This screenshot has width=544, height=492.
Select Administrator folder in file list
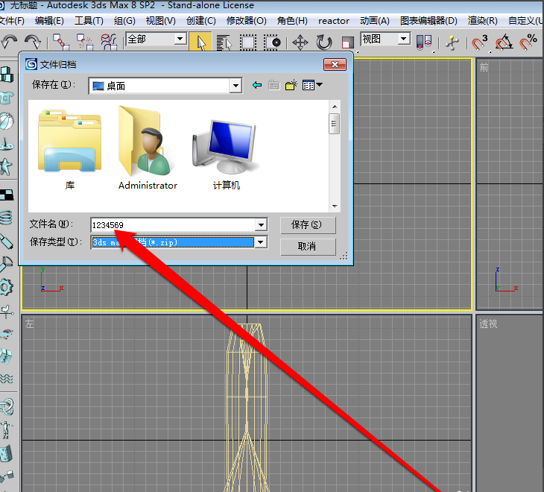pyautogui.click(x=148, y=148)
